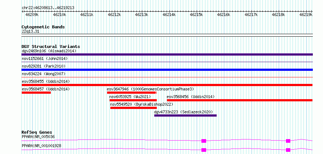Click the DGV Structural Variants track title

pyautogui.click(x=51, y=46)
